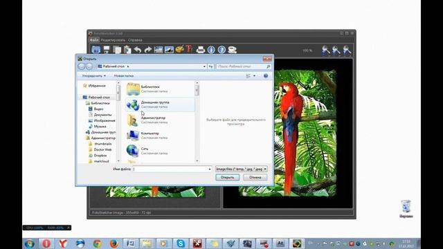Open Opera browser from the taskbar
This screenshot has width=443, height=249.
[x=46, y=243]
